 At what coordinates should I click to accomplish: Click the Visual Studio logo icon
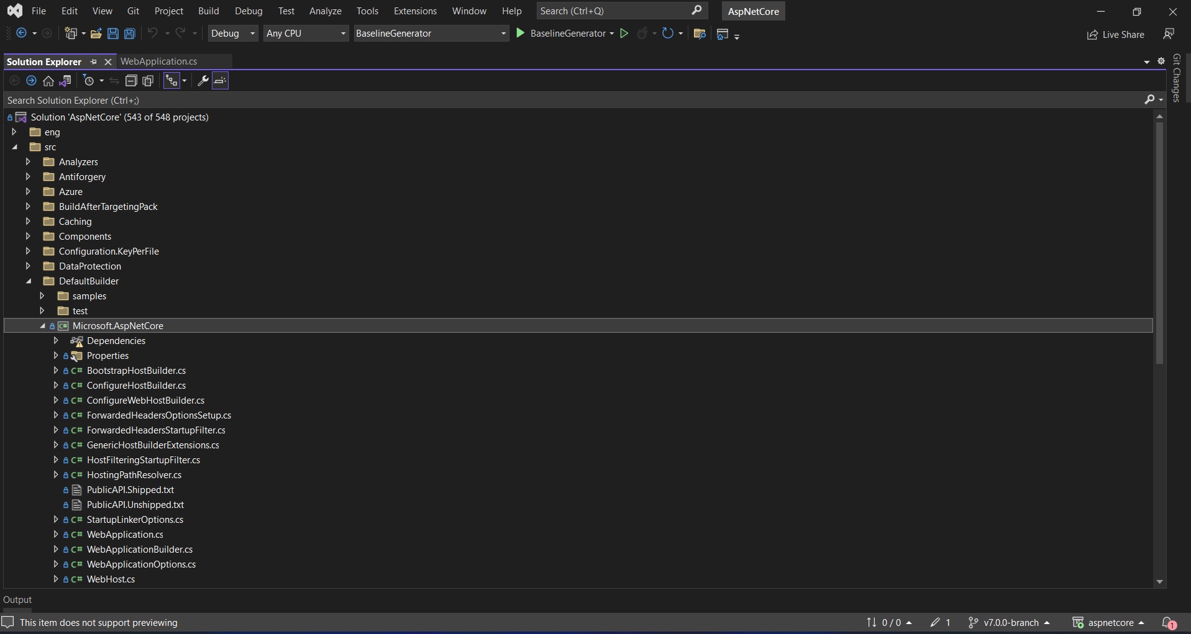click(14, 11)
